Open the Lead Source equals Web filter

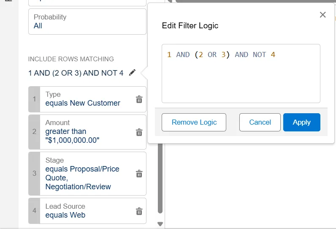87,211
